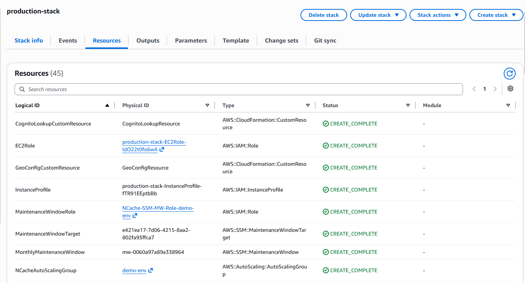
Task: Click the Delete stack button
Action: [x=324, y=15]
